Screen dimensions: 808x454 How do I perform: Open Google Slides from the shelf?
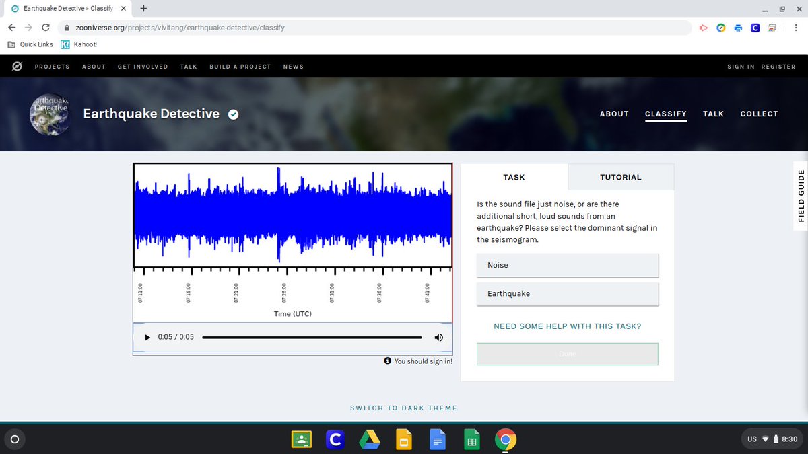pyautogui.click(x=403, y=439)
